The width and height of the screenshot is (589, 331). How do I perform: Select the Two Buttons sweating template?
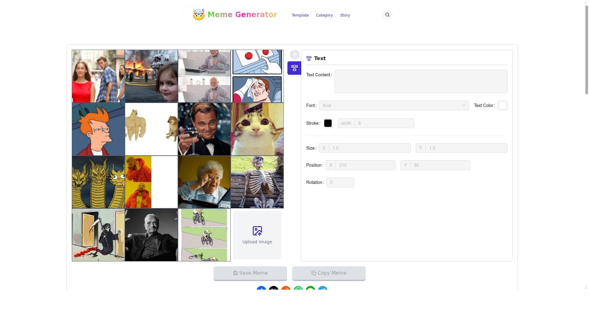tap(257, 76)
